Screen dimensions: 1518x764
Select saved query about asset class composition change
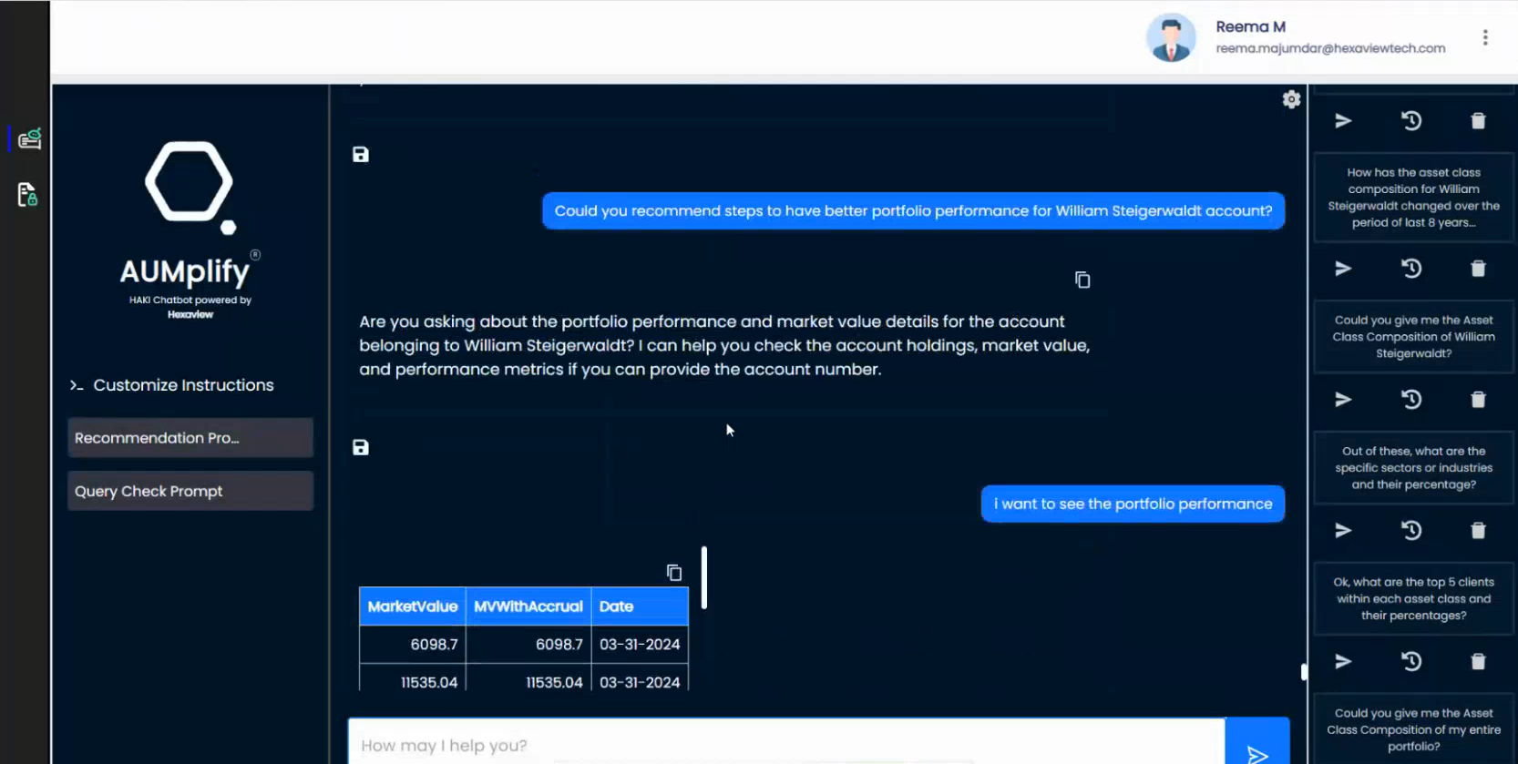[x=1413, y=198]
